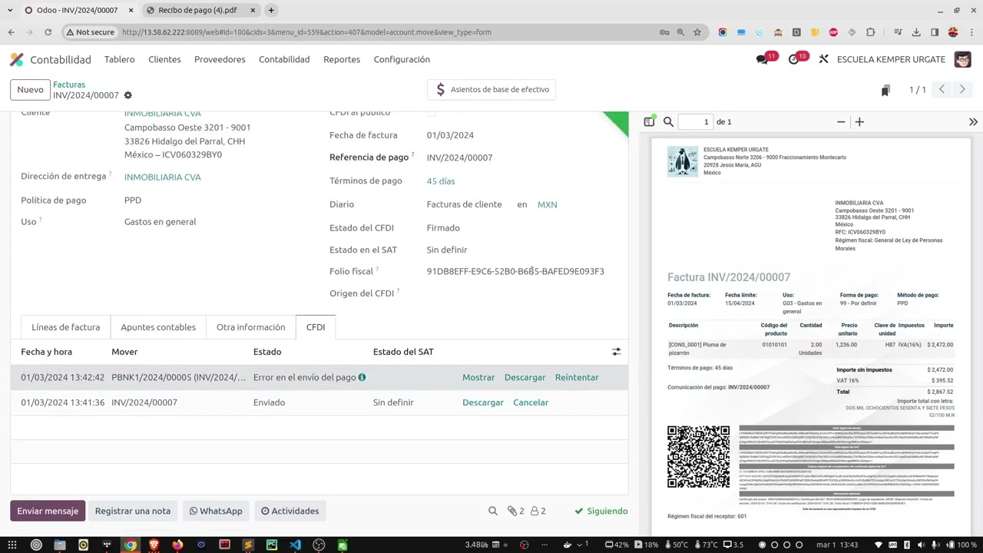Open gear actions menu beside INV/2024/00007

[128, 95]
